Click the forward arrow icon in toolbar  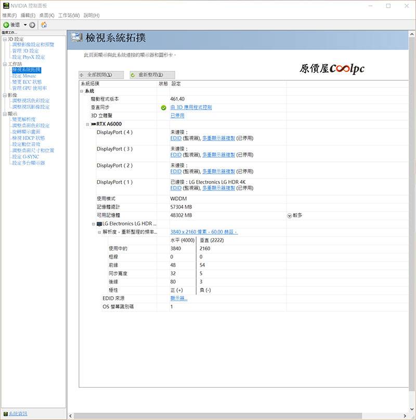point(32,25)
